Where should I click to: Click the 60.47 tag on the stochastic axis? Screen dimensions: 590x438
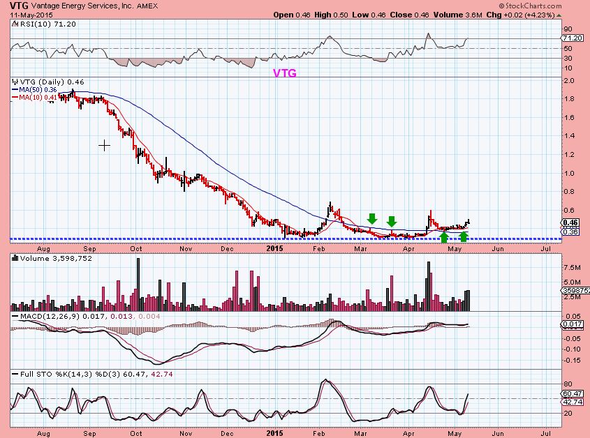point(573,393)
